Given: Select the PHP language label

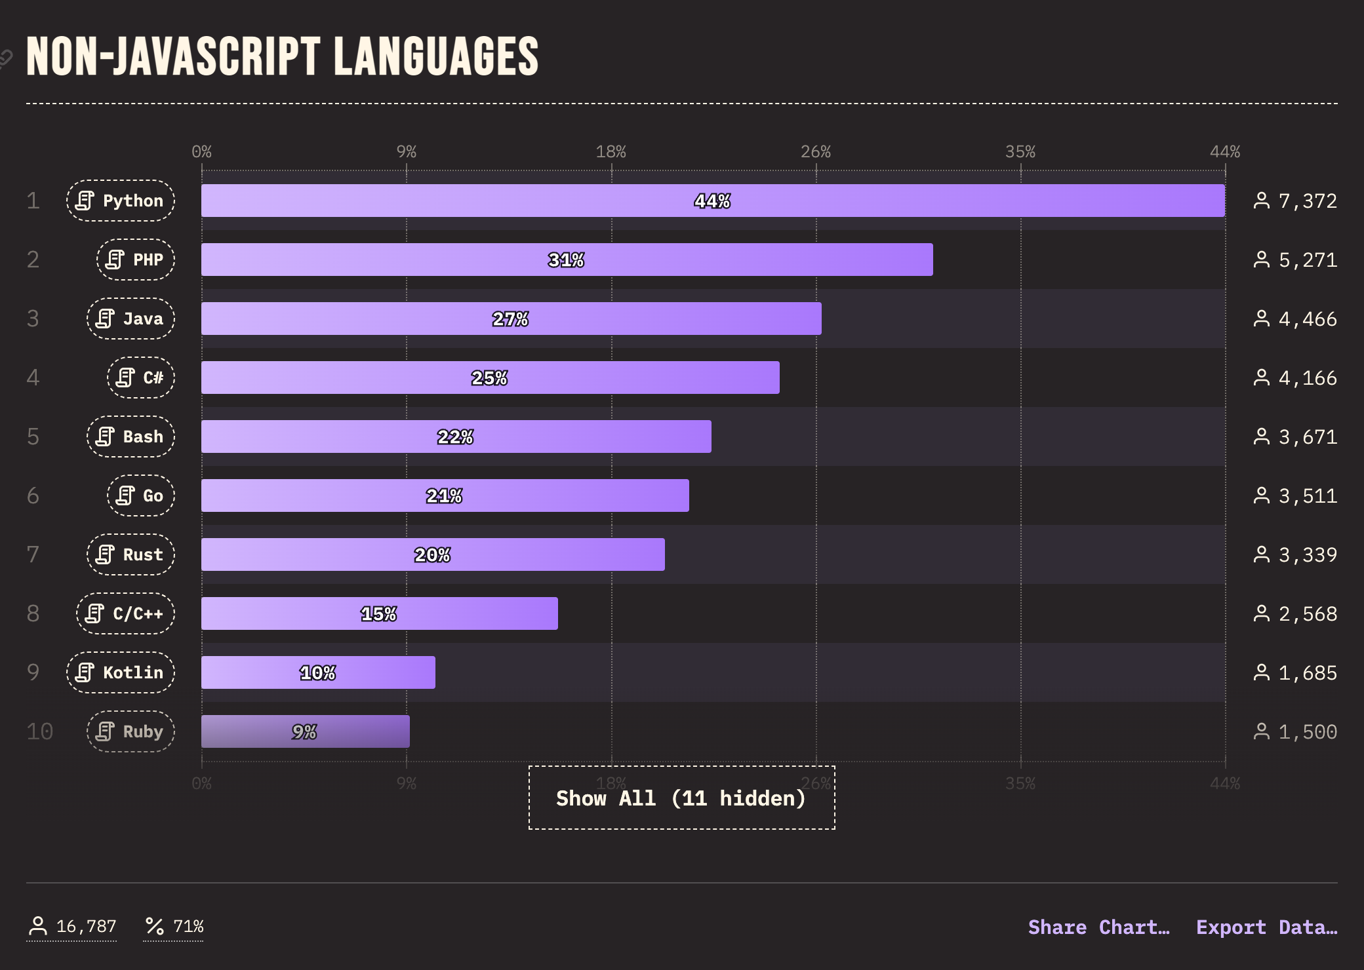Looking at the screenshot, I should [136, 260].
